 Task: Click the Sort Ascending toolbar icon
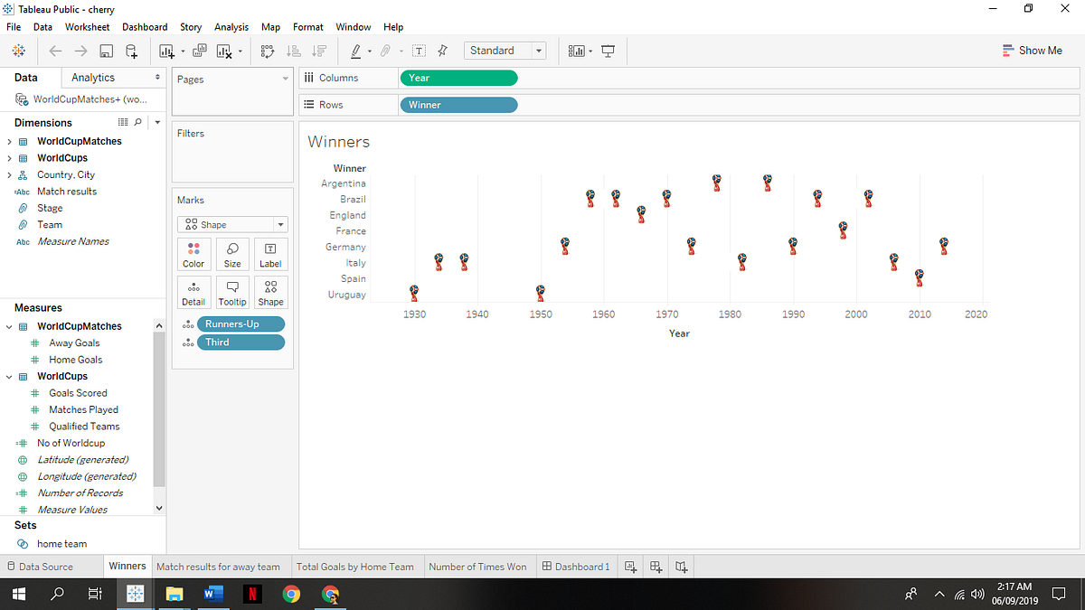coord(294,52)
